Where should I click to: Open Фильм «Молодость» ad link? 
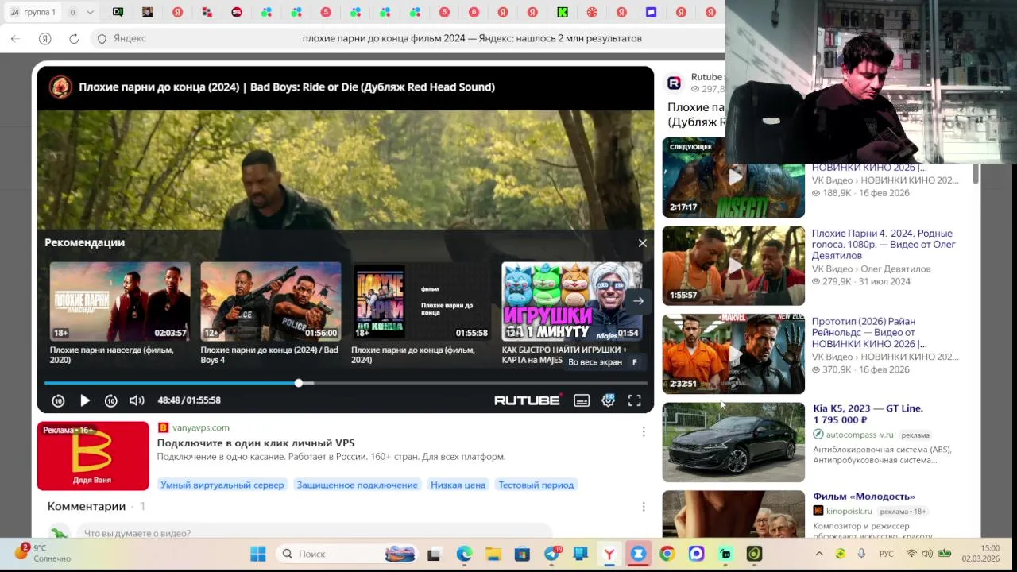864,497
